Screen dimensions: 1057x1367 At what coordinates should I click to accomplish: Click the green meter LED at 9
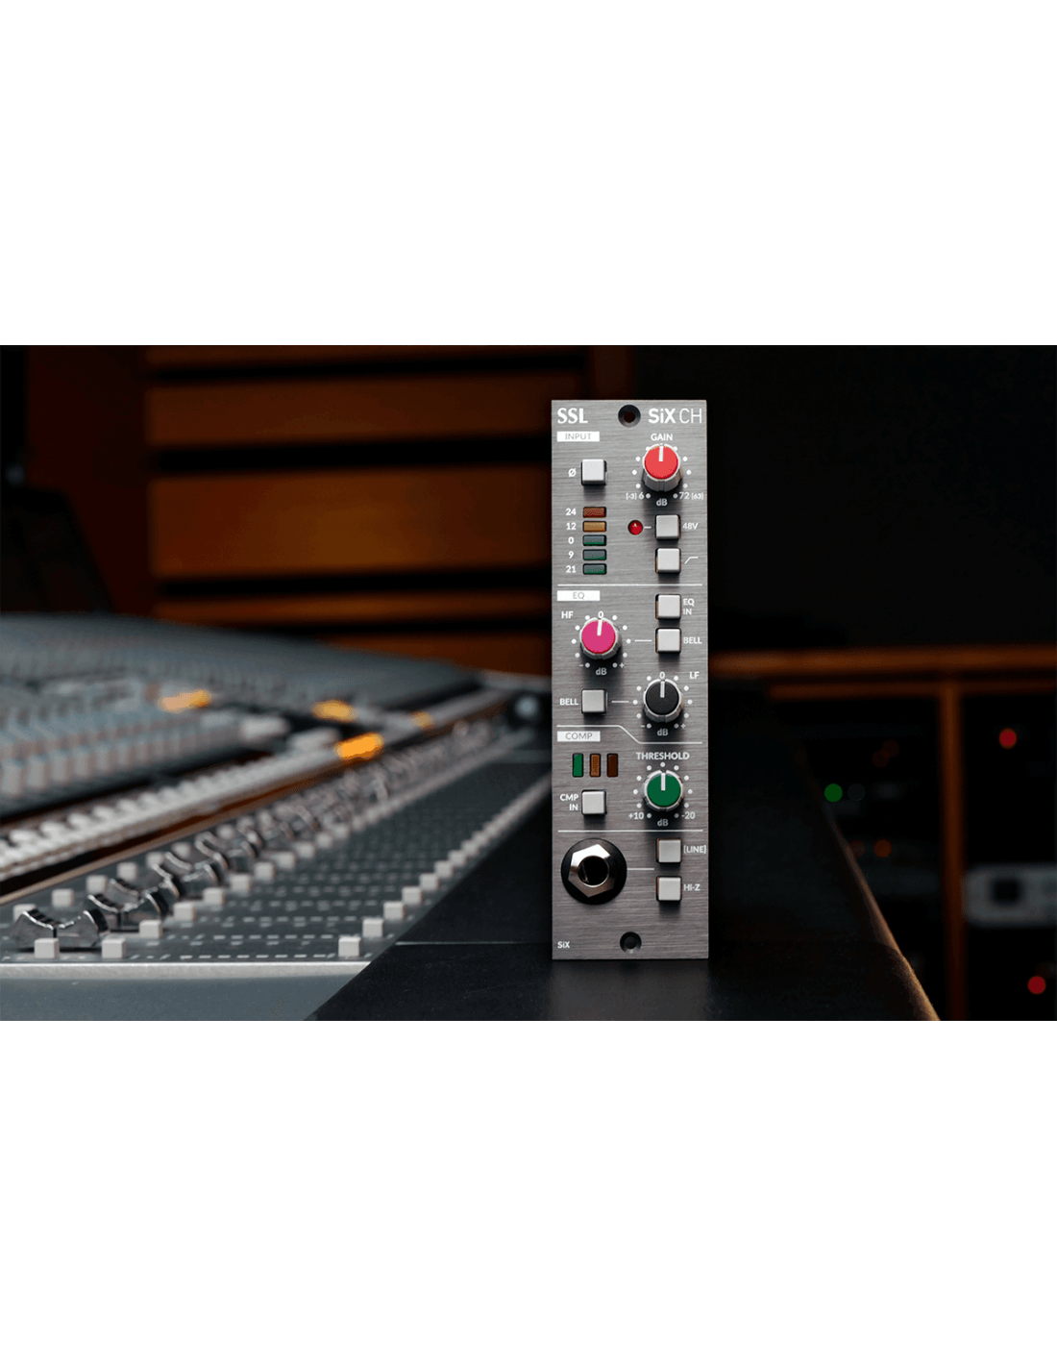pyautogui.click(x=594, y=555)
